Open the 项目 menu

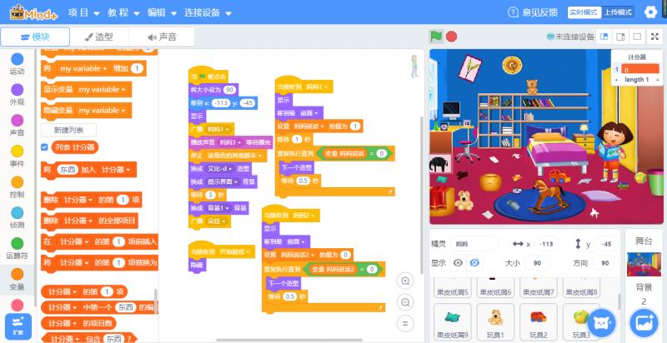(x=83, y=12)
